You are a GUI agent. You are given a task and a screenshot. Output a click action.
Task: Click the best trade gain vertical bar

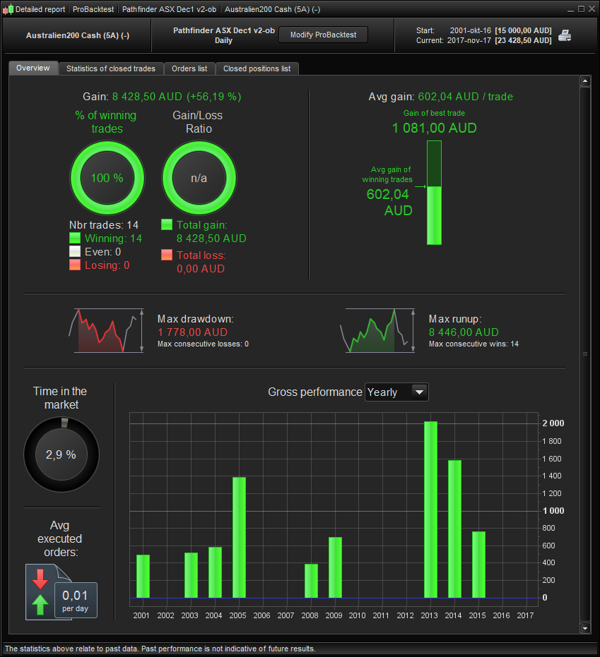pos(434,193)
